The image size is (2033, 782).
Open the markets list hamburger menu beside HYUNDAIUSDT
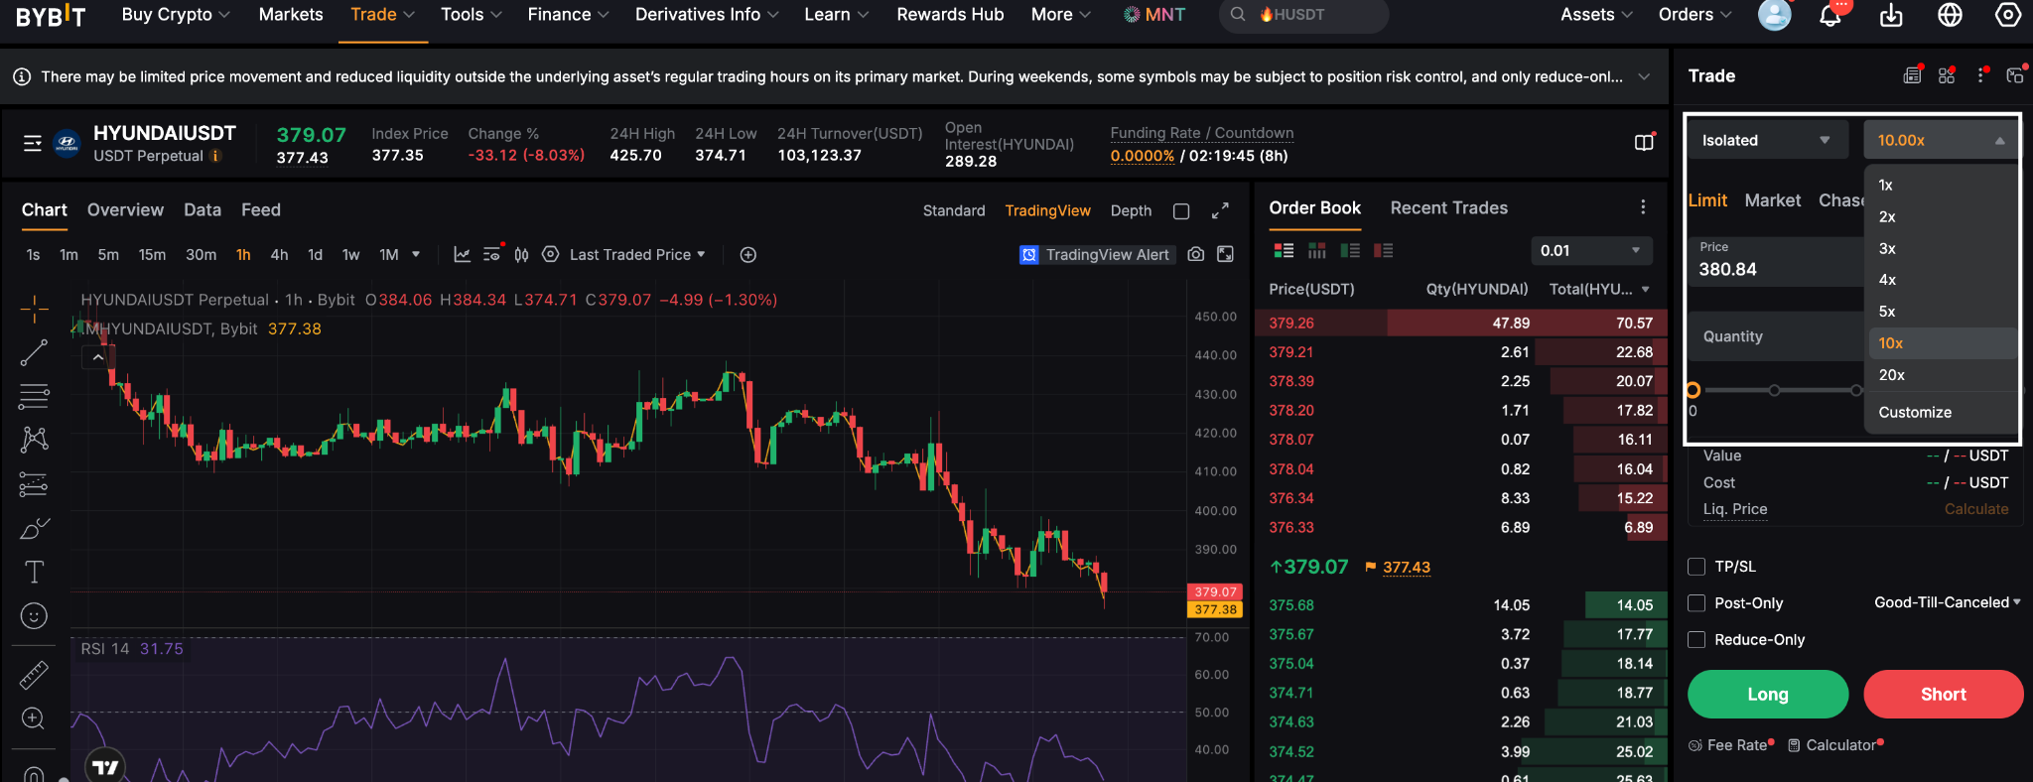(33, 143)
